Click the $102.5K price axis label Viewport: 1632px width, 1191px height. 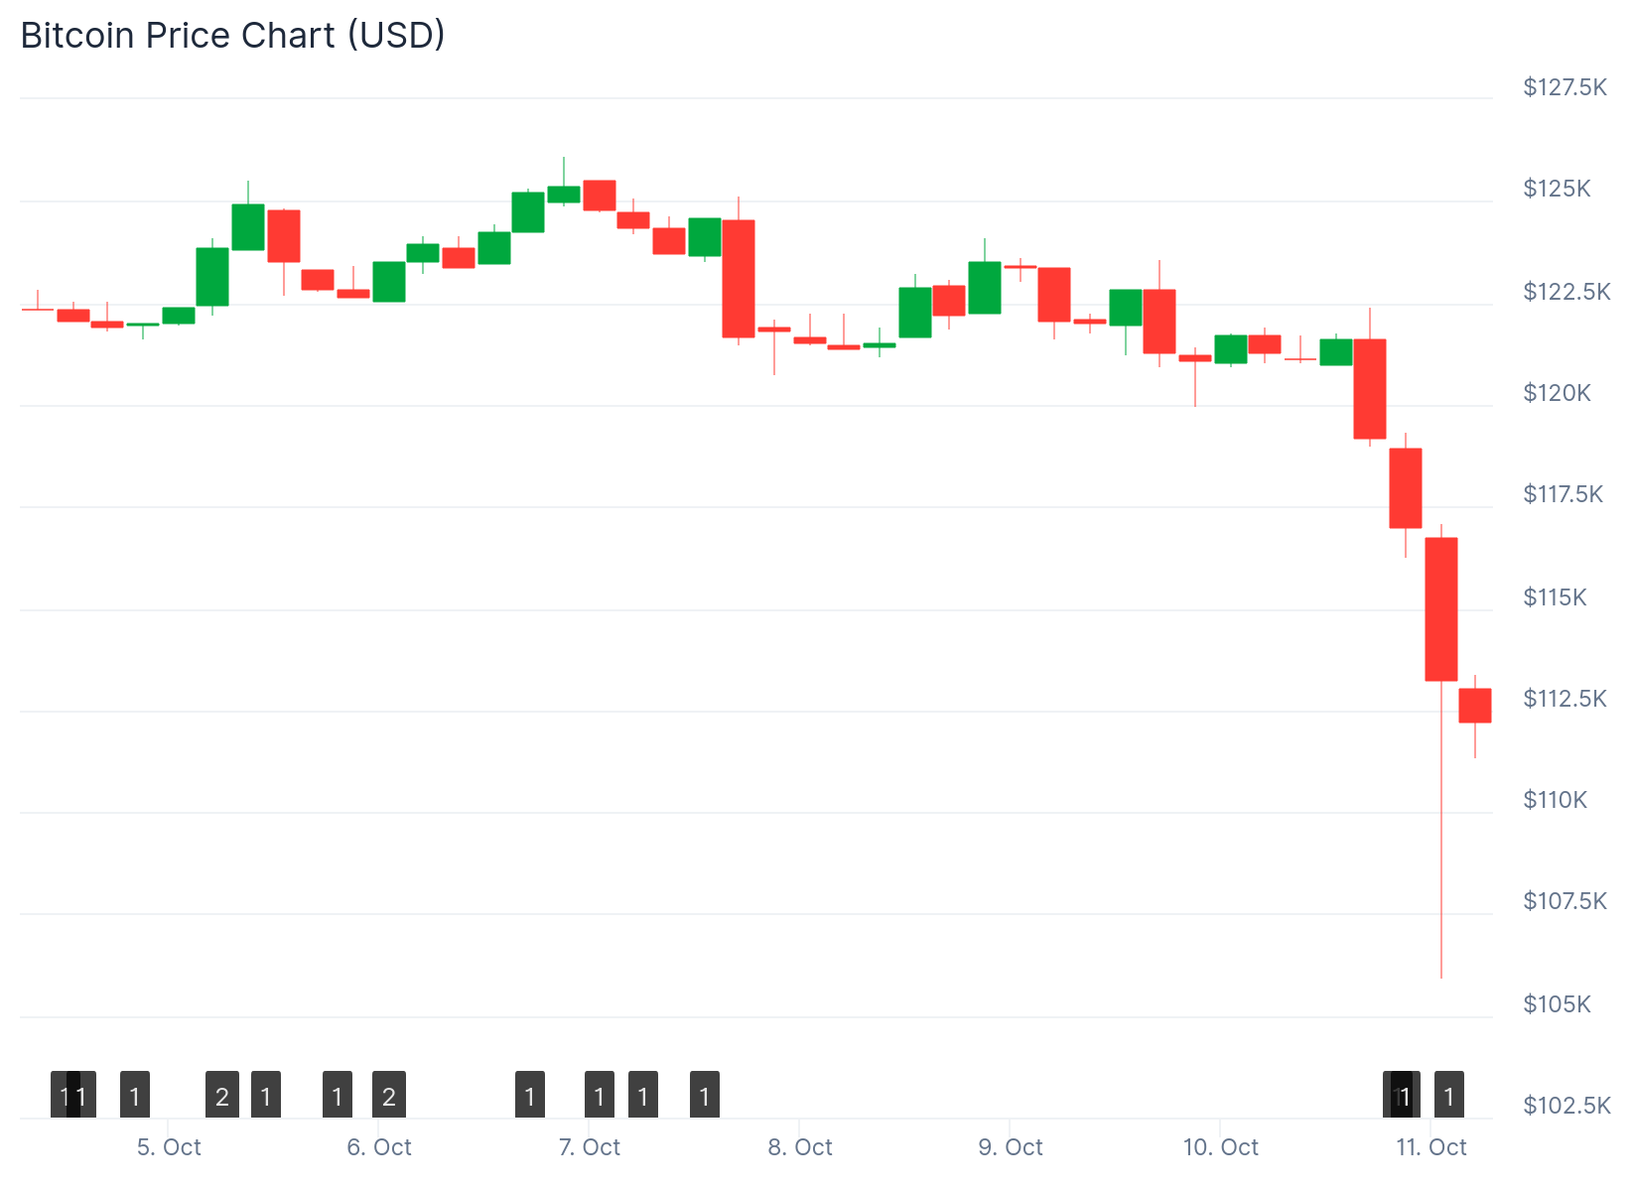click(1566, 1106)
